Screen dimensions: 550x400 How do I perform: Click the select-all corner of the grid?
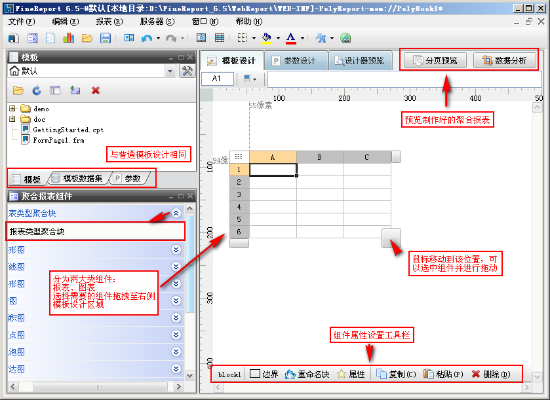pos(239,156)
